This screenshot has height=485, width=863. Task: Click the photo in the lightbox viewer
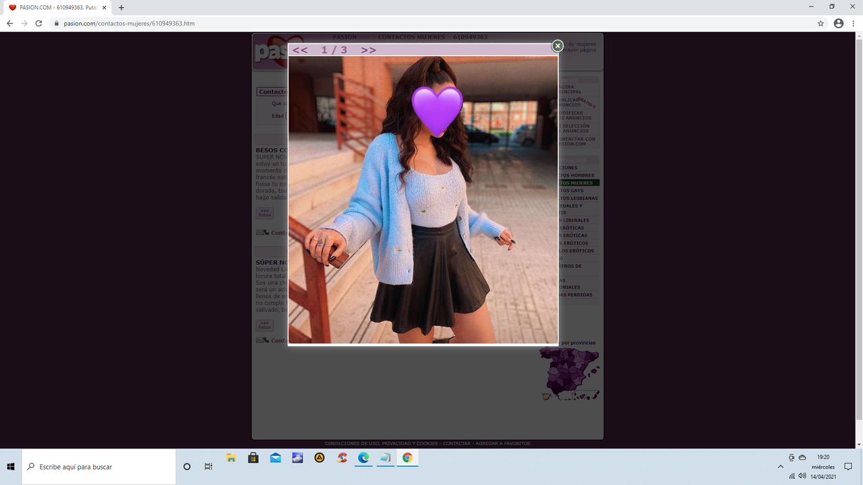click(x=423, y=200)
